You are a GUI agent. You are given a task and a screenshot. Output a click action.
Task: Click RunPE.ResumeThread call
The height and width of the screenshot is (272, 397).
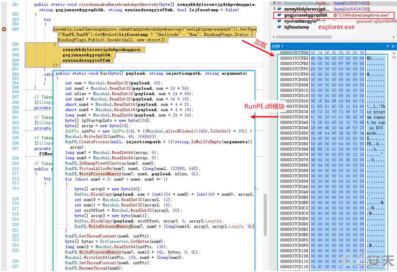click(86, 268)
